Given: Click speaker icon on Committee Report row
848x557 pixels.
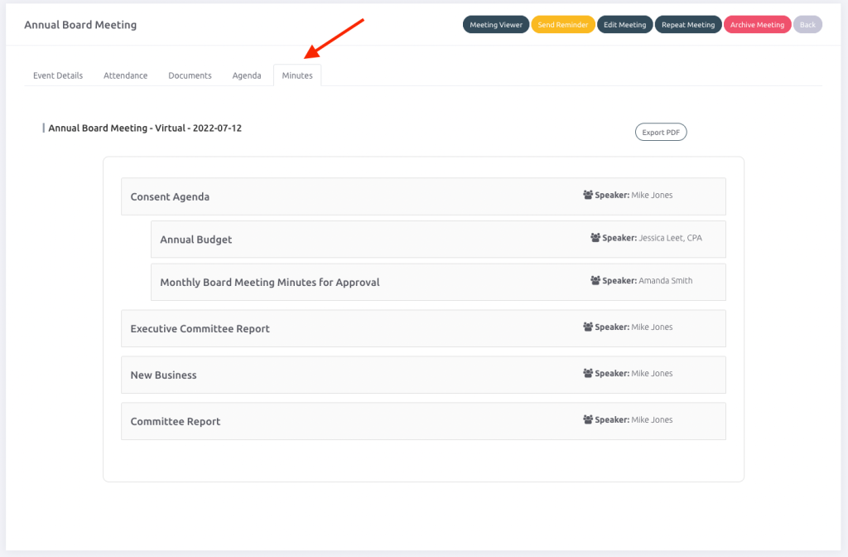Looking at the screenshot, I should 588,420.
